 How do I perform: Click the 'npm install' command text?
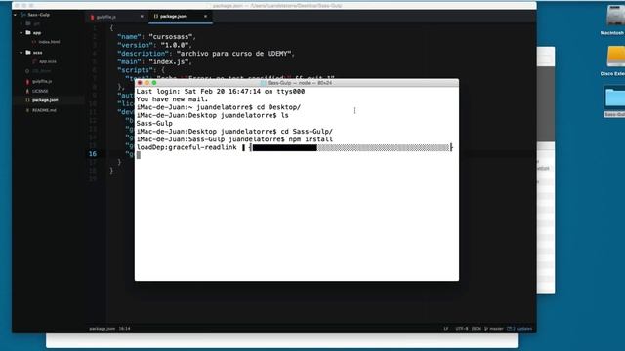point(311,139)
